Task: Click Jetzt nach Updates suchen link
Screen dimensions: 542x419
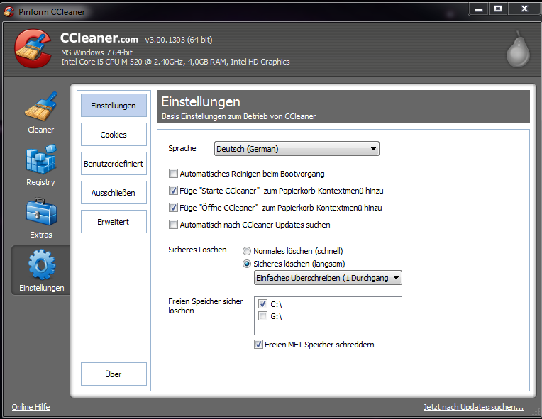Action: [473, 407]
